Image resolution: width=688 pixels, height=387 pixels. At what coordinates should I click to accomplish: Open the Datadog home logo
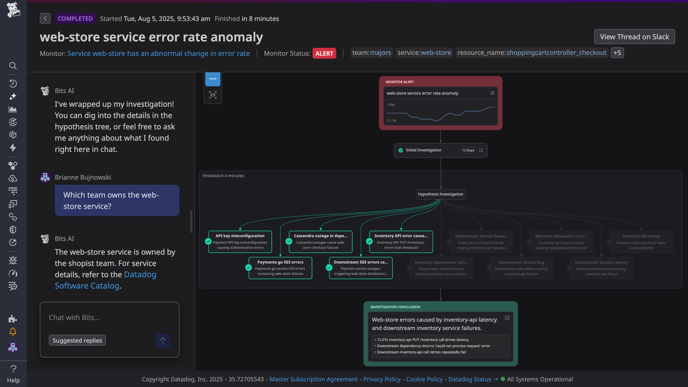tap(13, 10)
